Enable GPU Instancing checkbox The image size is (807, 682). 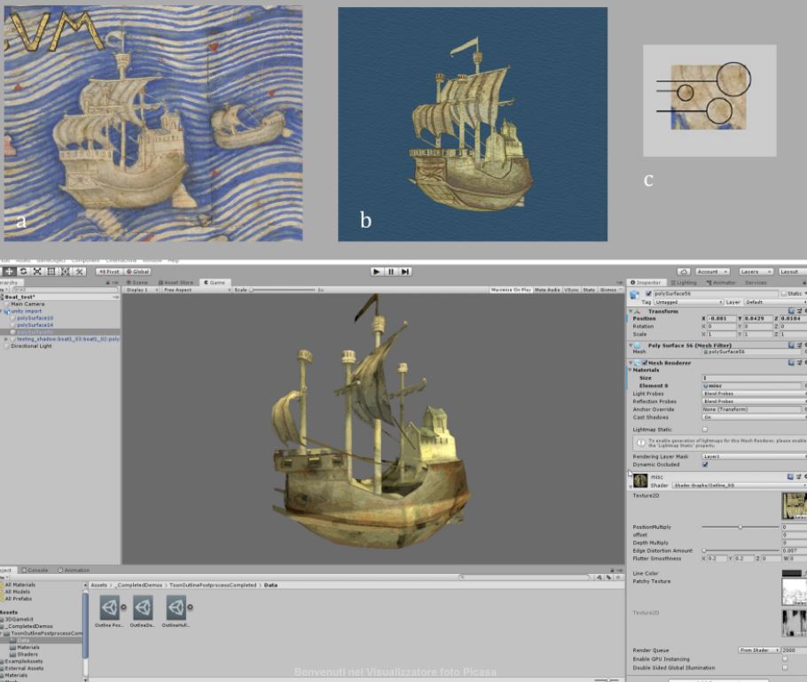[x=784, y=659]
